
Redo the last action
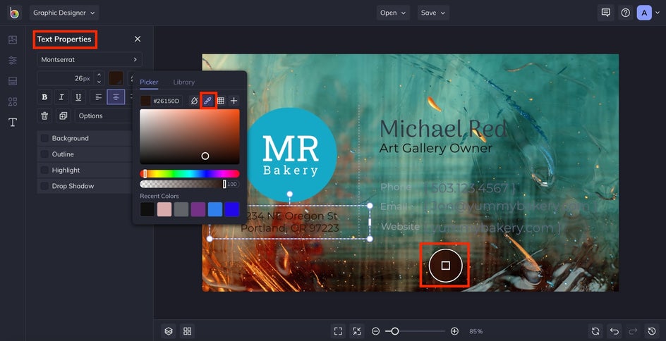tap(633, 331)
